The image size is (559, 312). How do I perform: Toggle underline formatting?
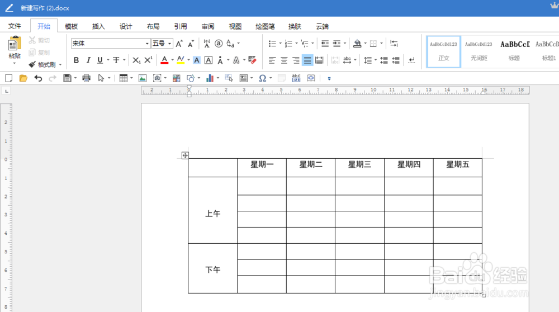coord(100,60)
